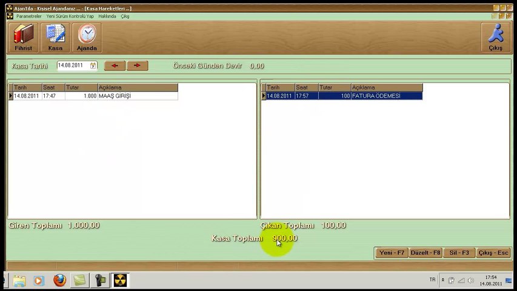The image size is (517, 291).
Task: Click the row indicator of the MAAŞ GİRİŞİ row
Action: point(10,96)
